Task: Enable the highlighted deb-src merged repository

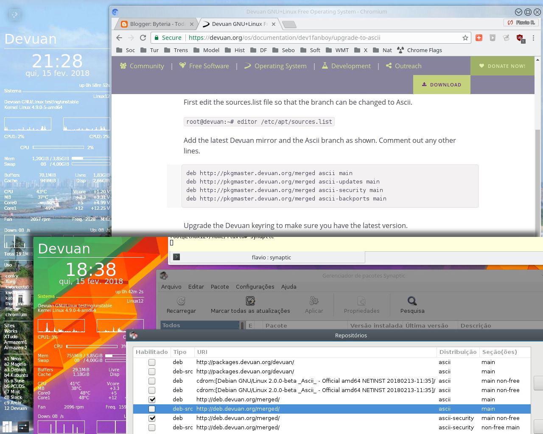Action: [151, 409]
